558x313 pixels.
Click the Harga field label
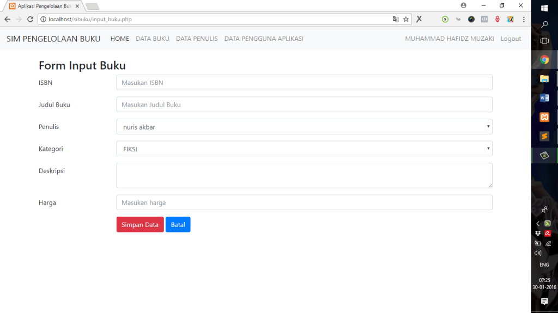coord(47,202)
